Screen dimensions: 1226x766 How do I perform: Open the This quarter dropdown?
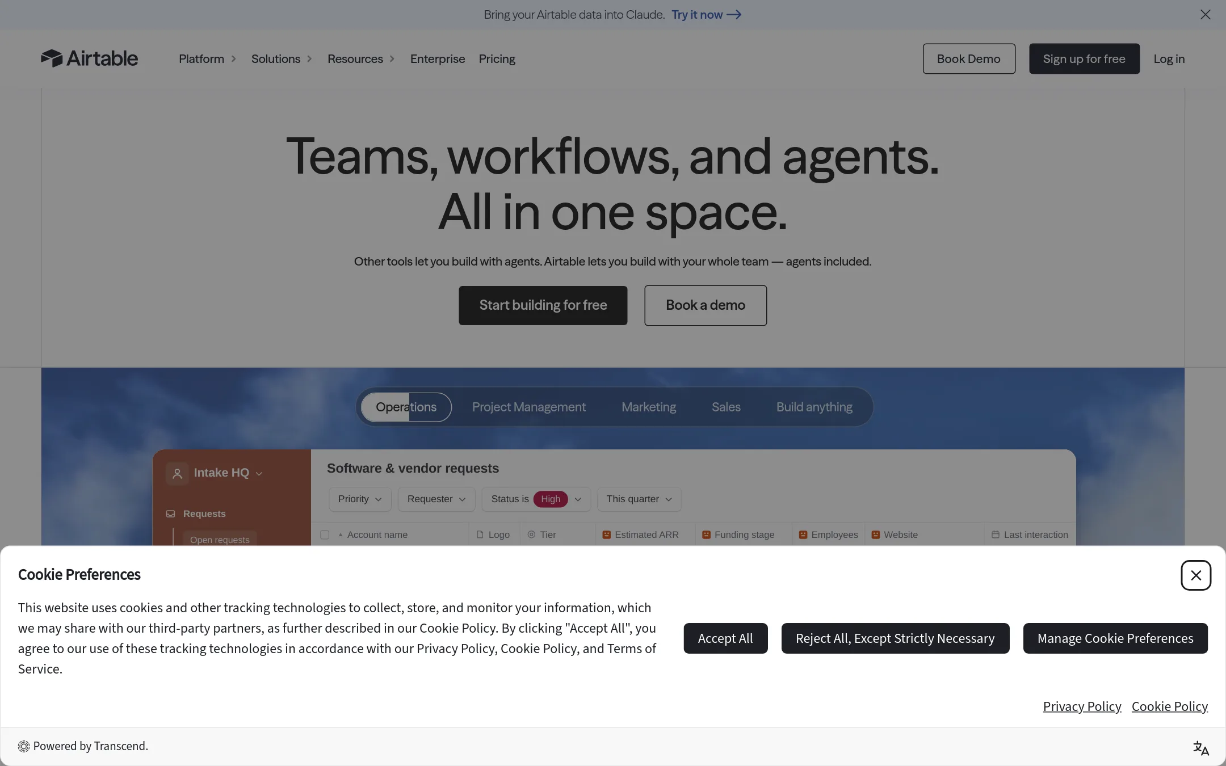[x=639, y=499]
